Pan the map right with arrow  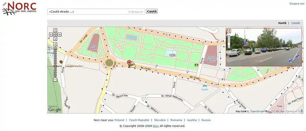pyautogui.click(x=59, y=35)
